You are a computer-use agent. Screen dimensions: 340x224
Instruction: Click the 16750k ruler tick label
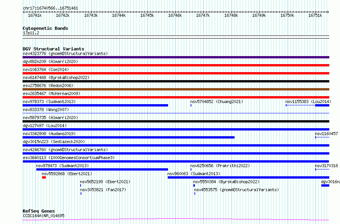pos(287,15)
